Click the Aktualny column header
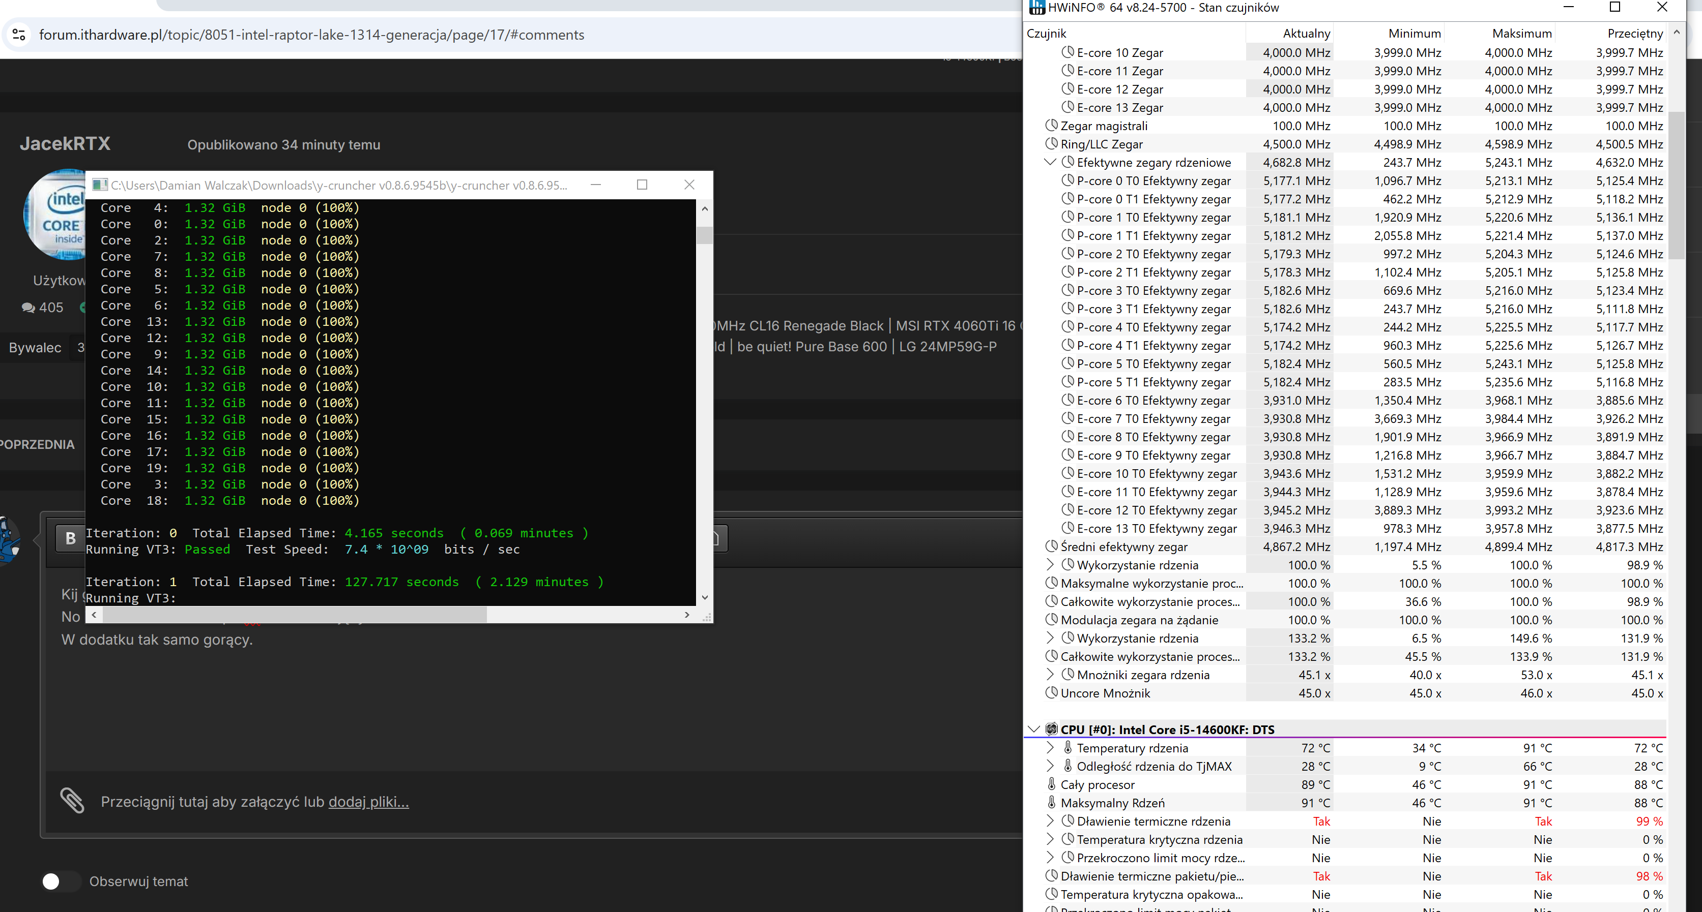The image size is (1702, 912). coord(1306,33)
